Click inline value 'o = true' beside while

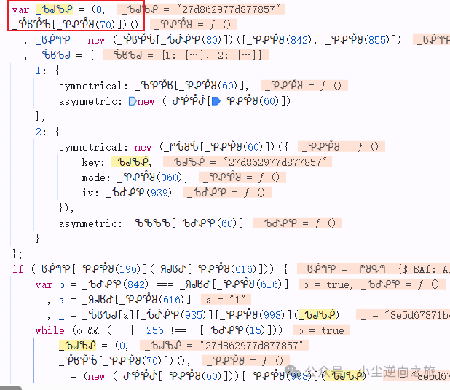[321, 330]
